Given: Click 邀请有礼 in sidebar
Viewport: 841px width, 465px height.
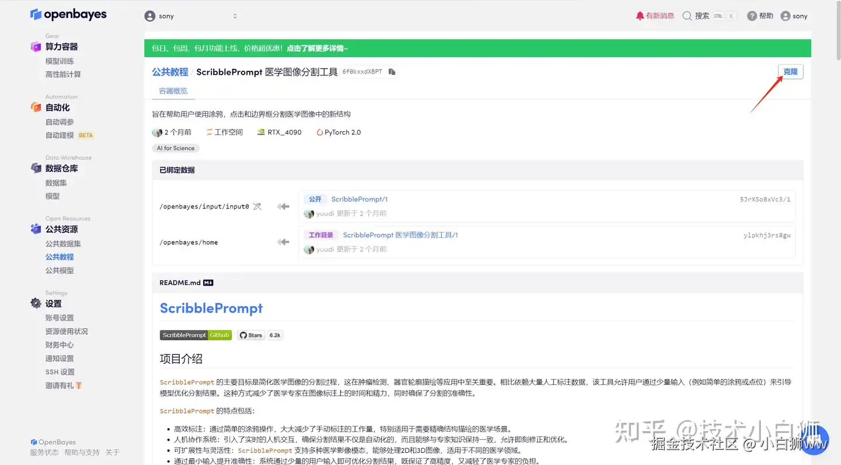Looking at the screenshot, I should click(60, 386).
